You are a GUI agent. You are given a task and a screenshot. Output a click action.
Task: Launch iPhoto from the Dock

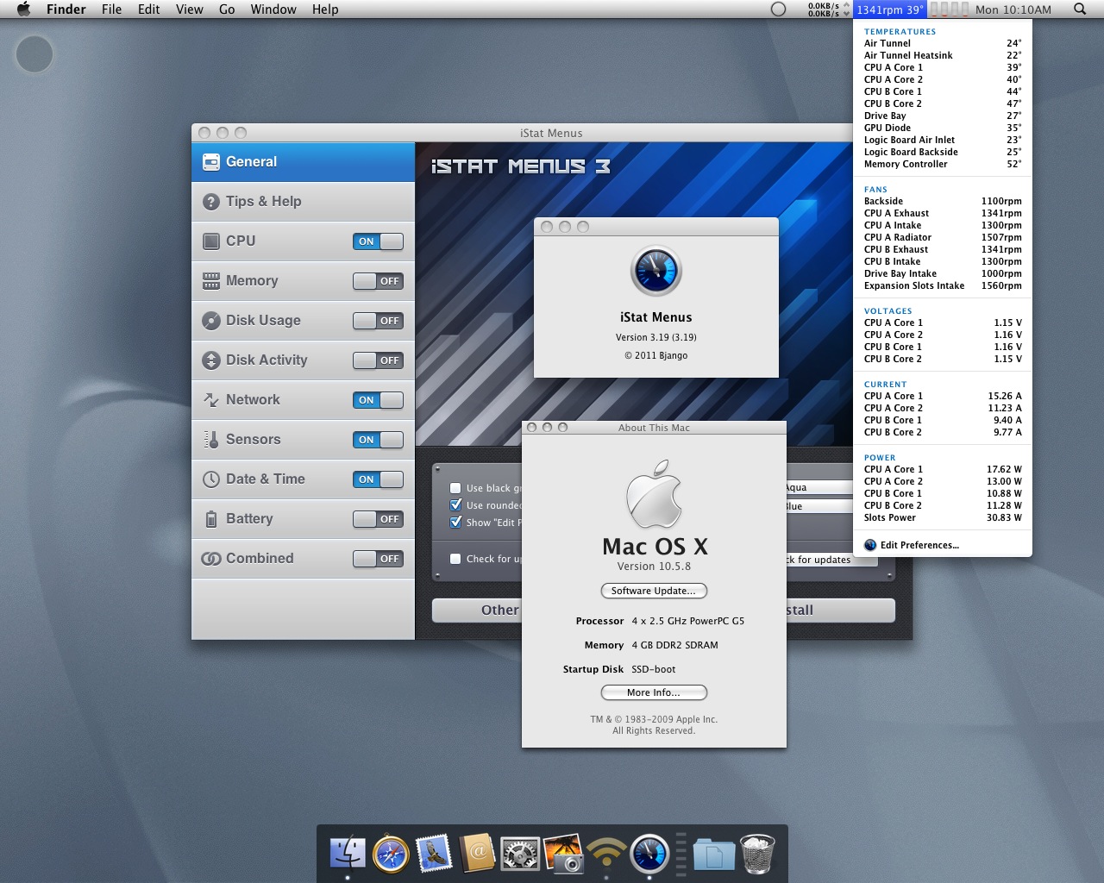click(x=563, y=854)
